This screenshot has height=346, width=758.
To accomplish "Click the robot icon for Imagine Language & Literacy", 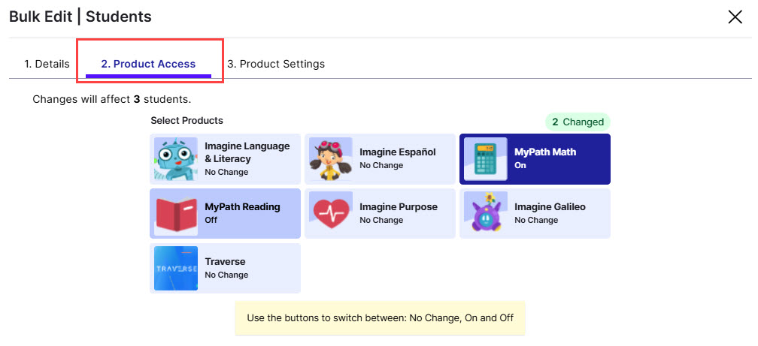I will coord(176,159).
